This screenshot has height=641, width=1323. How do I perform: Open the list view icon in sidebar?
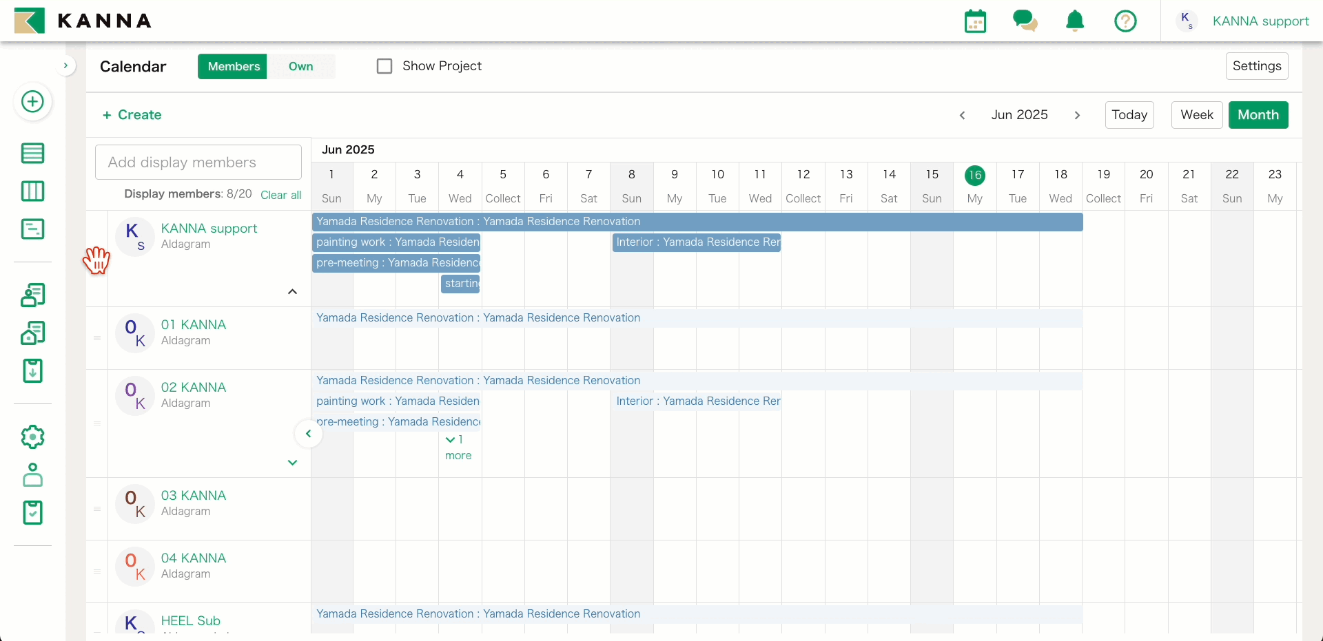pos(32,153)
